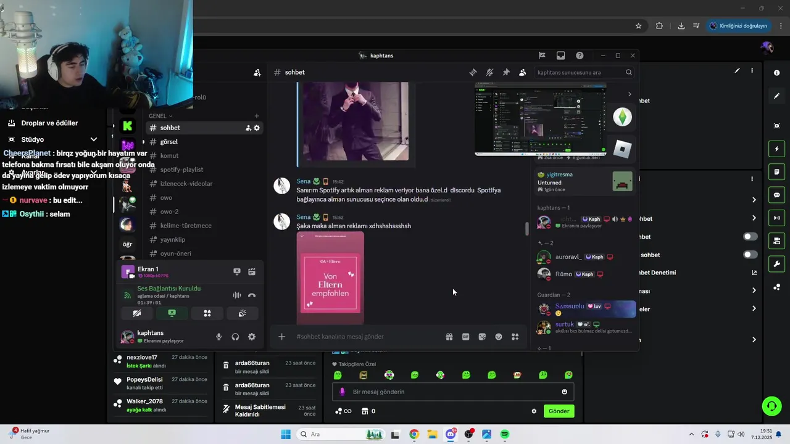This screenshot has width=790, height=444.
Task: Open Von Eltern empfohlen image attachment
Action: 330,277
